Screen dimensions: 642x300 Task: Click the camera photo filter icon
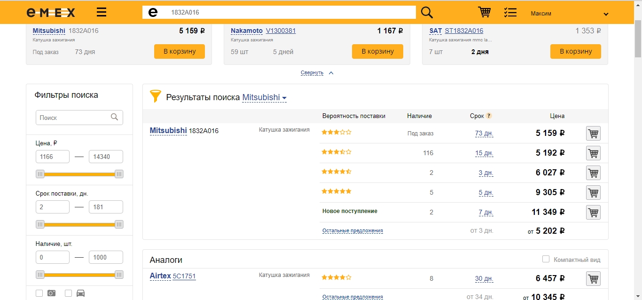pyautogui.click(x=51, y=293)
